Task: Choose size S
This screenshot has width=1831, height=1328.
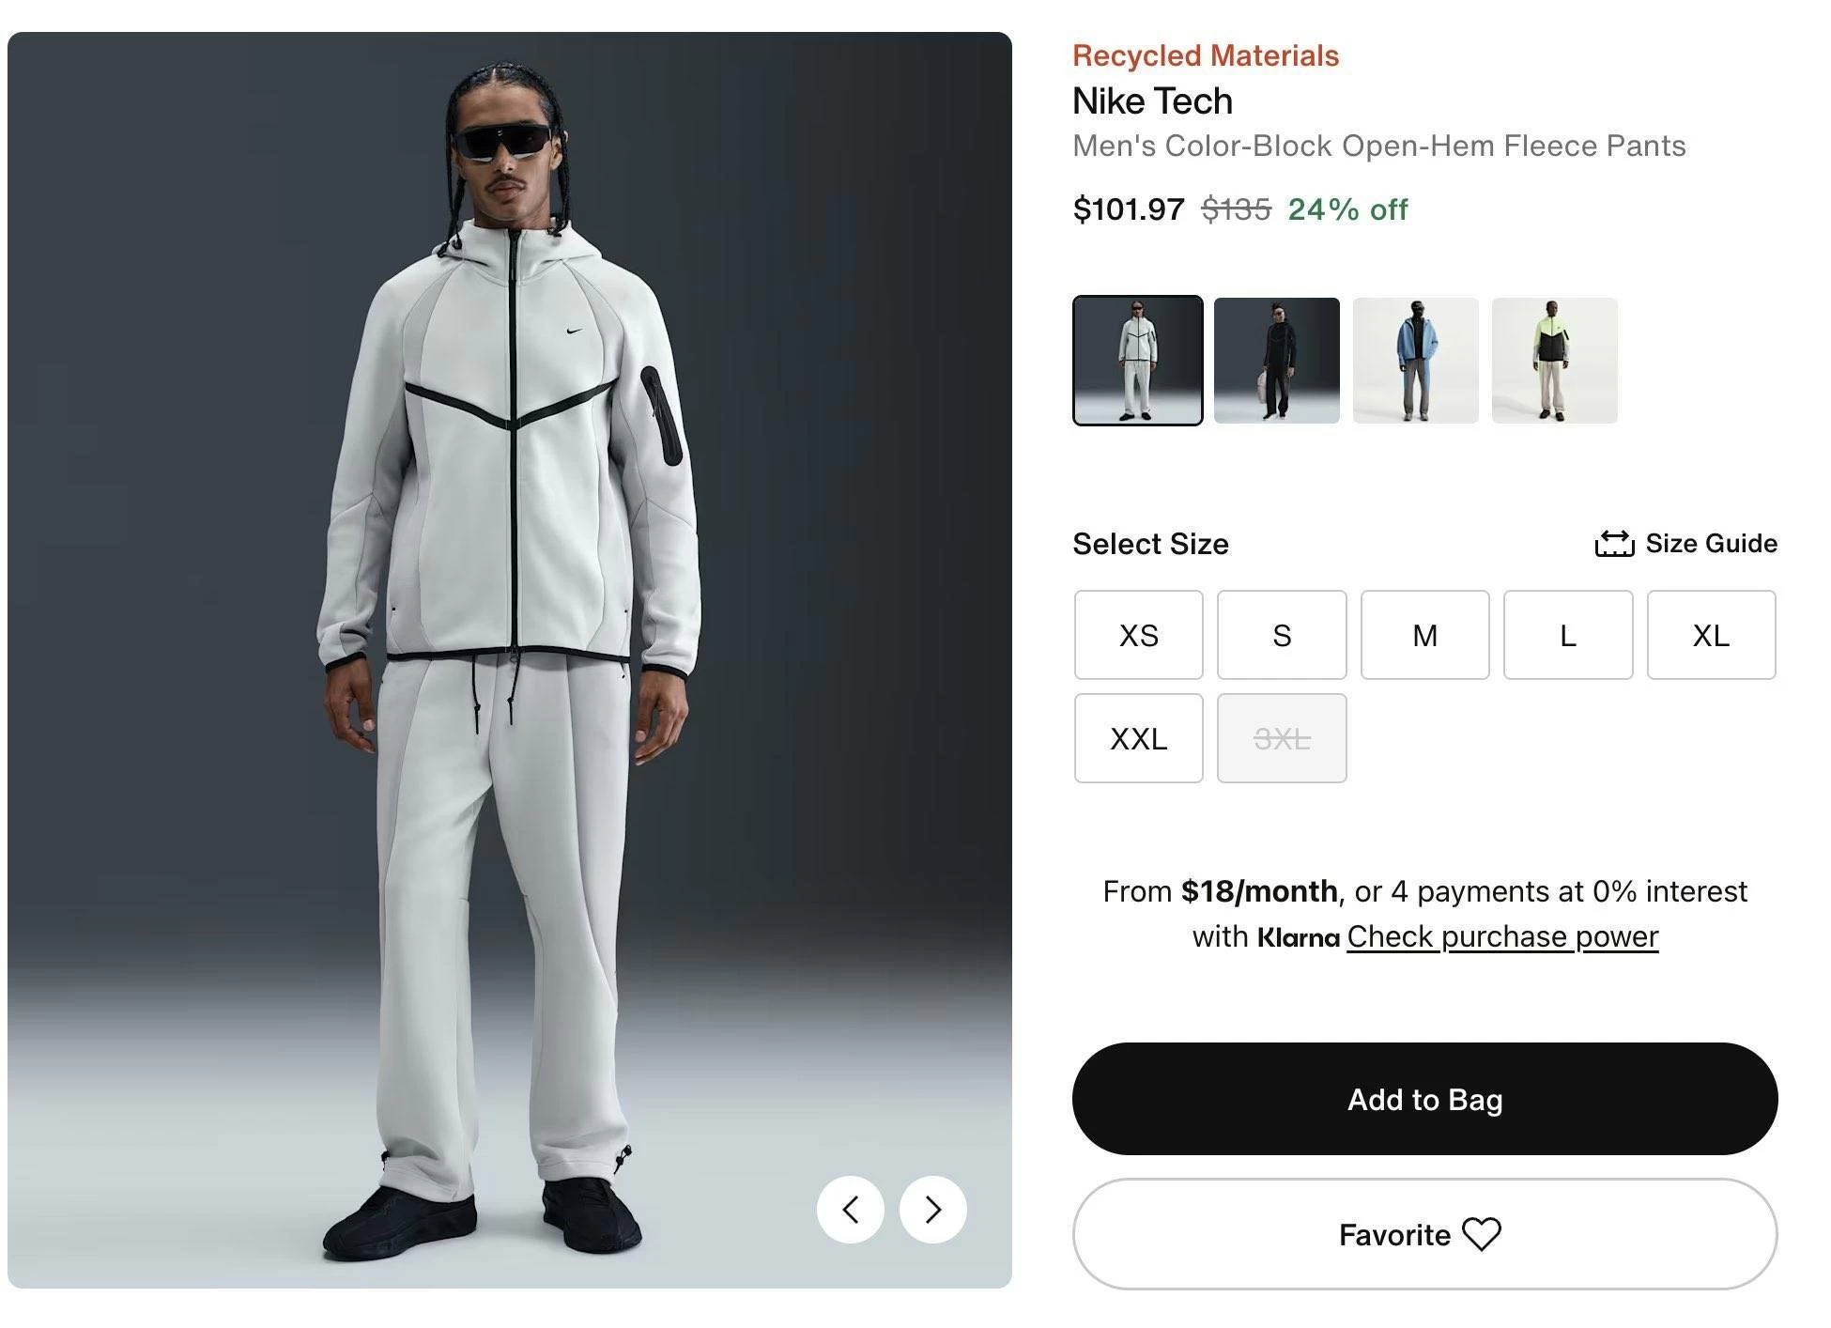Action: [x=1282, y=635]
